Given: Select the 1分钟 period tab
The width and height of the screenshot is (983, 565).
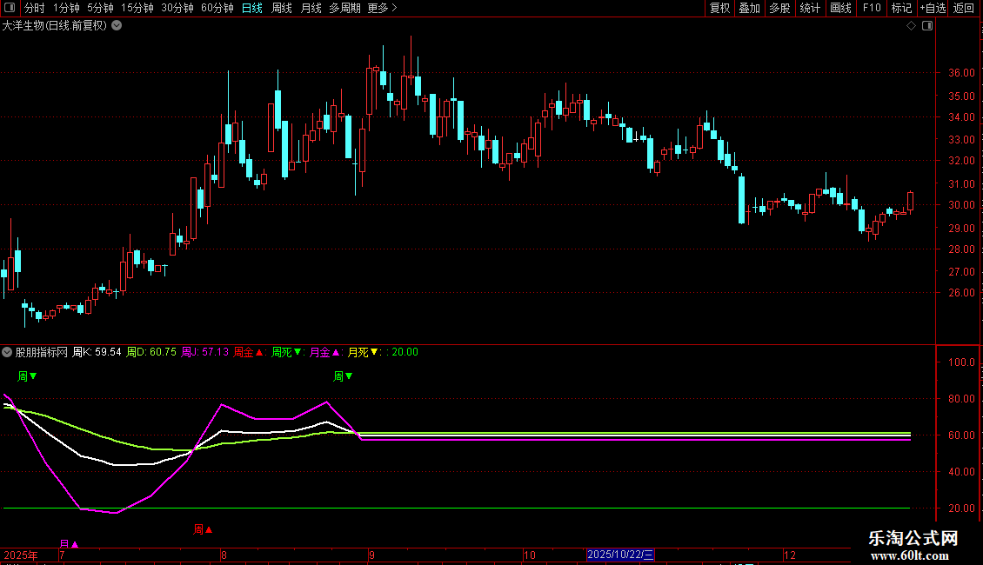Looking at the screenshot, I should click(x=66, y=8).
